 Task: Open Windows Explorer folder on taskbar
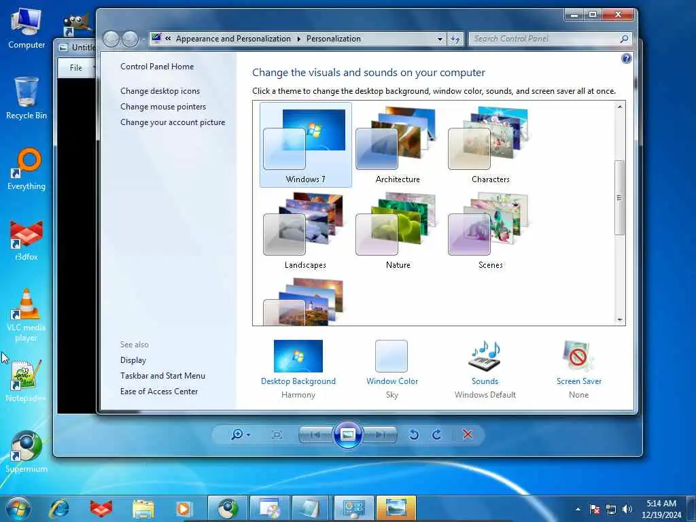click(x=143, y=508)
